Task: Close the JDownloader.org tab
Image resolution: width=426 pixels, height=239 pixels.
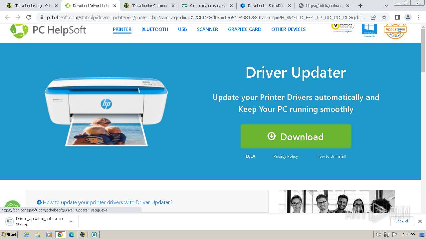Action: (x=56, y=6)
